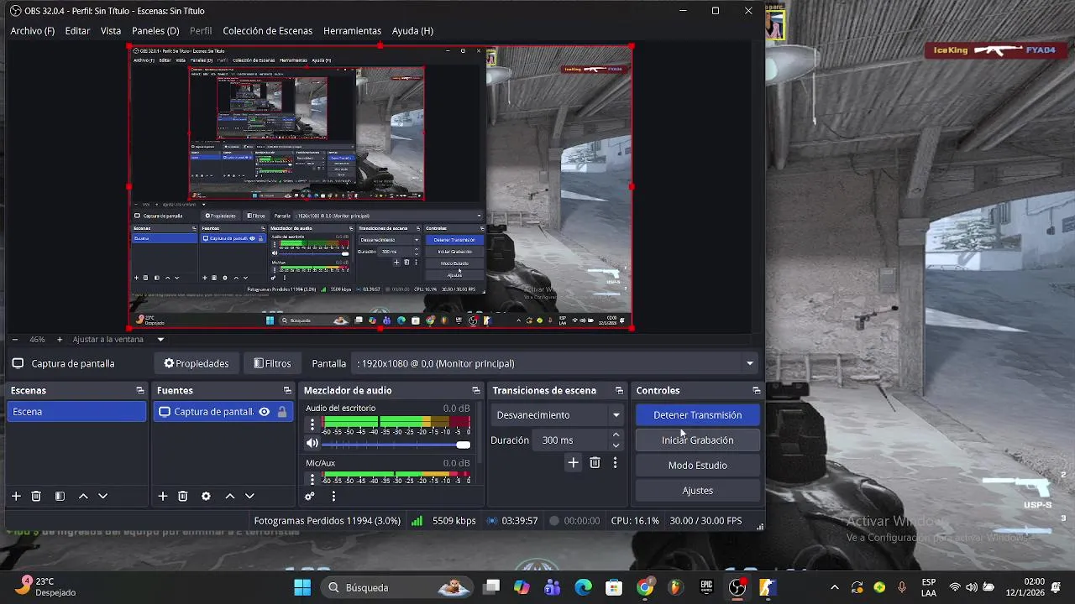Viewport: 1075px width, 604px height.
Task: Add a new source in Fuentes panel
Action: point(163,497)
